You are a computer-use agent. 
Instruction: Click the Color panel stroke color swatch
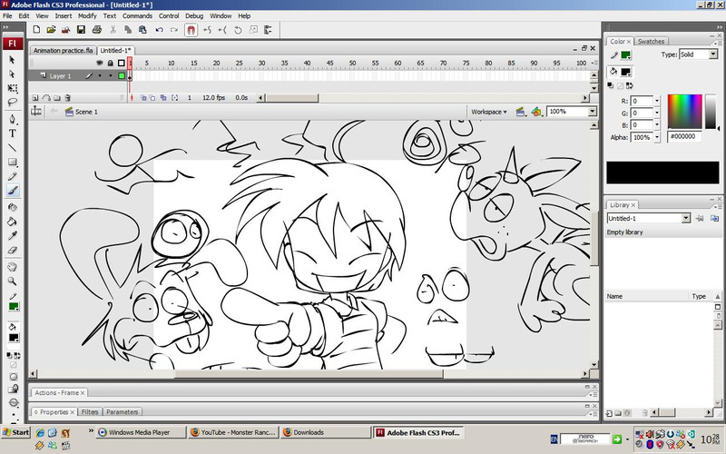click(625, 55)
